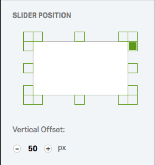Select the bottom-left corner slider position square
This screenshot has height=165, width=155.
28,100
